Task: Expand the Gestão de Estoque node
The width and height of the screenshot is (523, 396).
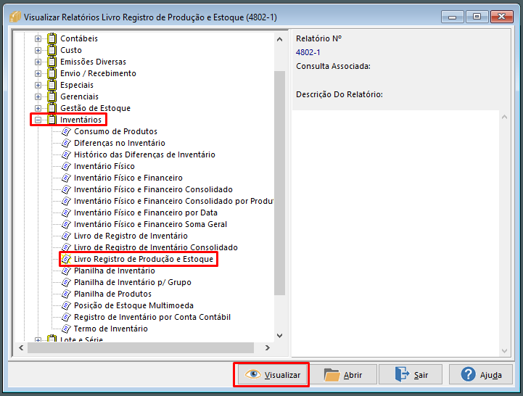Action: (38, 108)
